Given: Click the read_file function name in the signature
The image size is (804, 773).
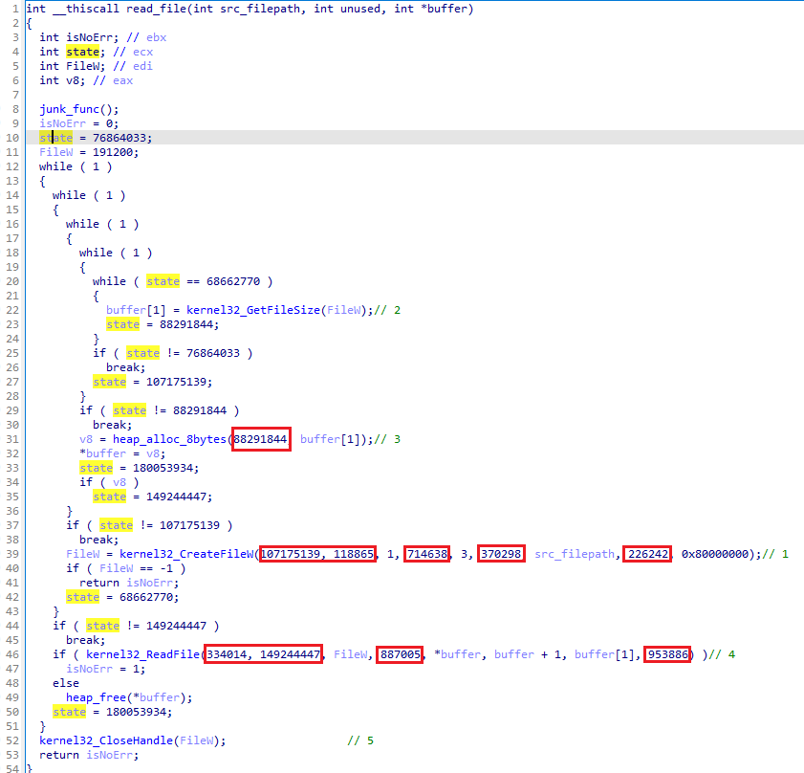Looking at the screenshot, I should (x=156, y=9).
